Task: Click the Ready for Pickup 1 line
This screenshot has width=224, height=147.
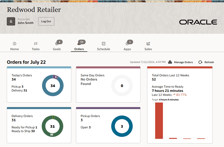Action: 24,127
